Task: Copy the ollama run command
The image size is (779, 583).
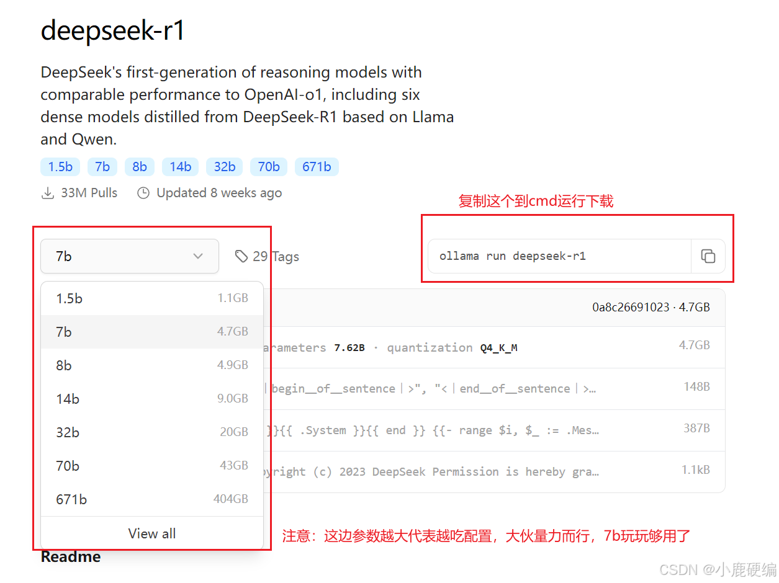Action: click(x=708, y=256)
